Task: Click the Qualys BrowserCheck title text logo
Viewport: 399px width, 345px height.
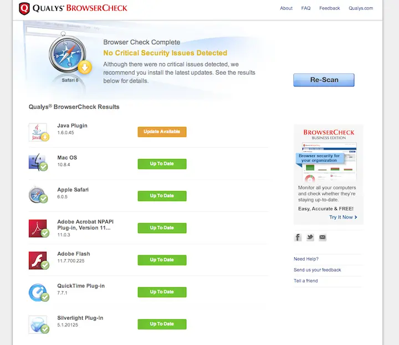Action: click(x=80, y=8)
